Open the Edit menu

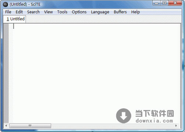pos(19,12)
